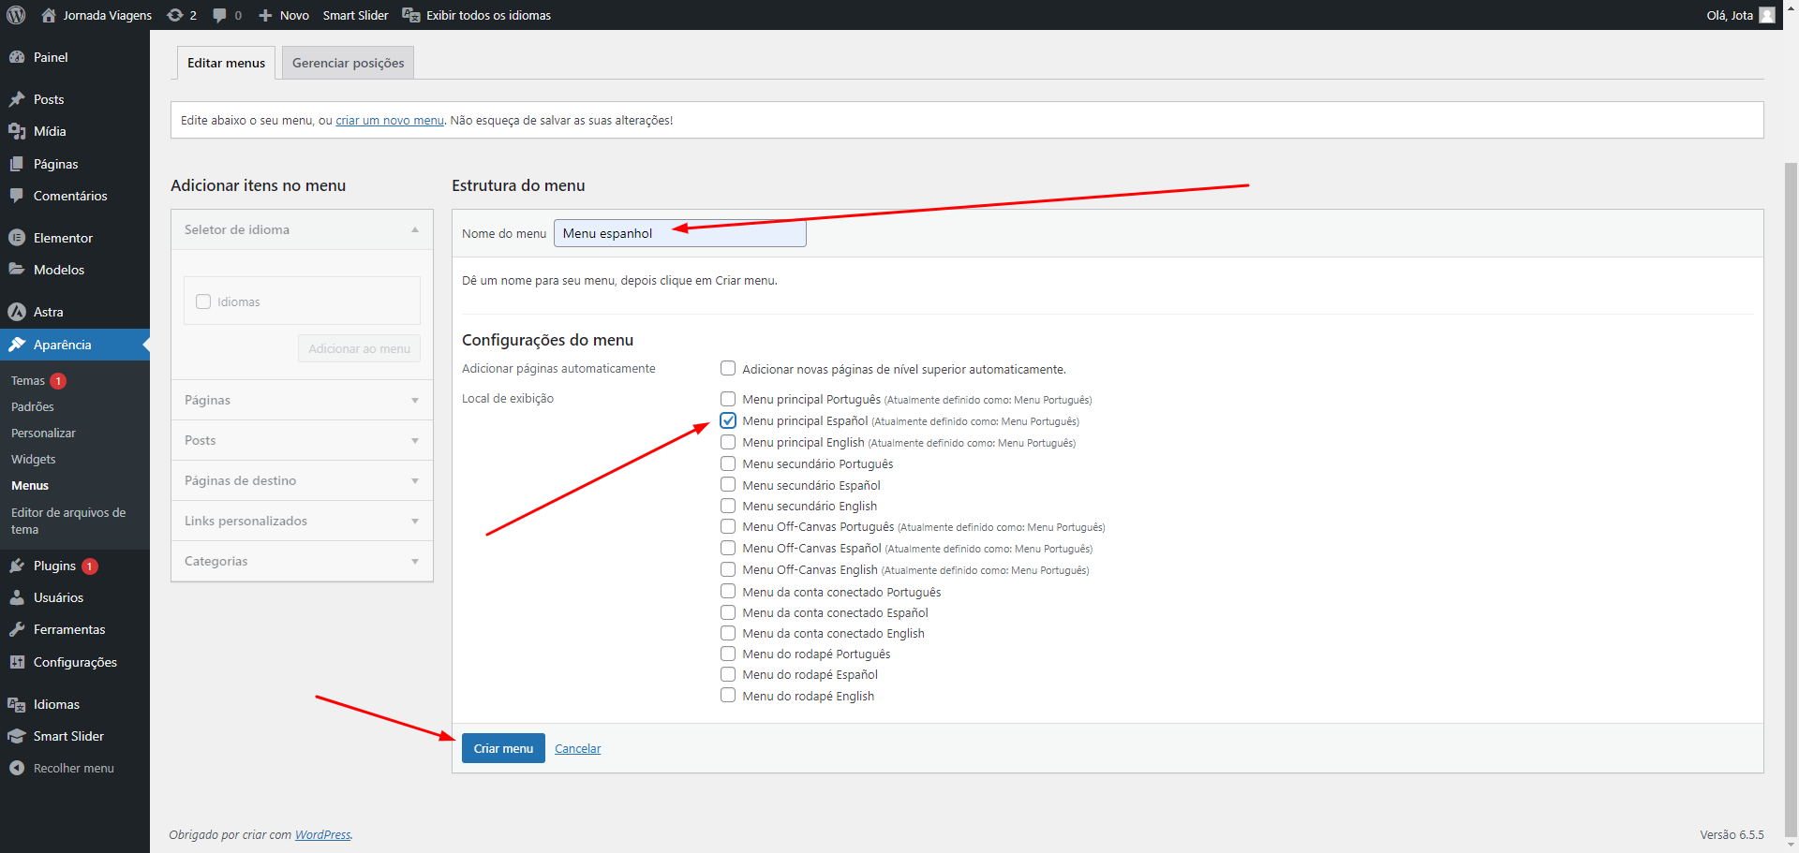Screen dimensions: 1799x853
Task: Open the Comentários icon in sidebar
Action: click(17, 196)
